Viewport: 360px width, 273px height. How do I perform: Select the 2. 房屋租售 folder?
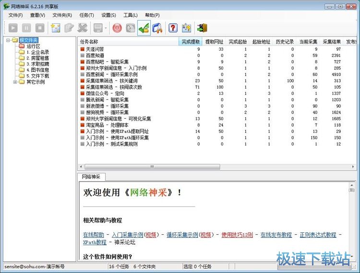[x=37, y=58]
